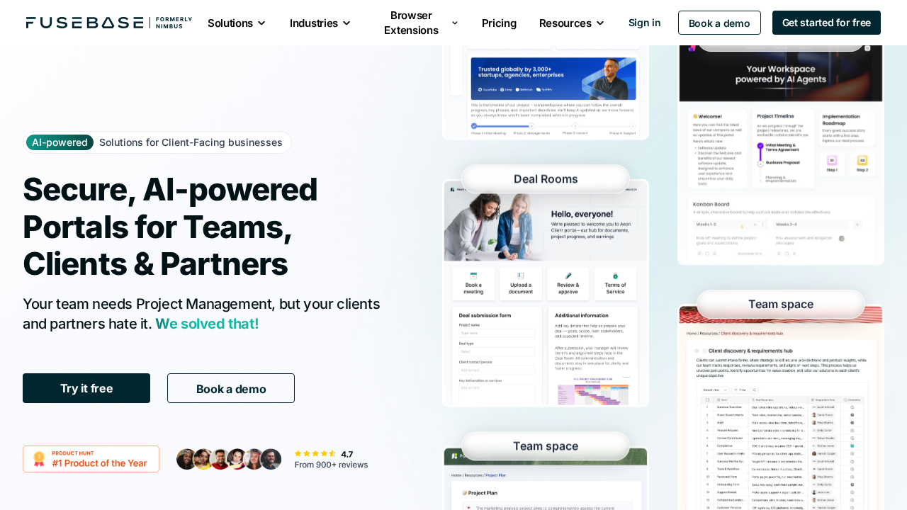Select the Deal Rooms label
Screen dimensions: 907x510
546,179
